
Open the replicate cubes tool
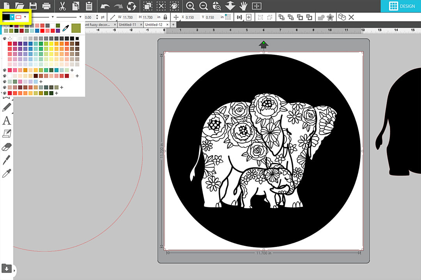[342, 17]
